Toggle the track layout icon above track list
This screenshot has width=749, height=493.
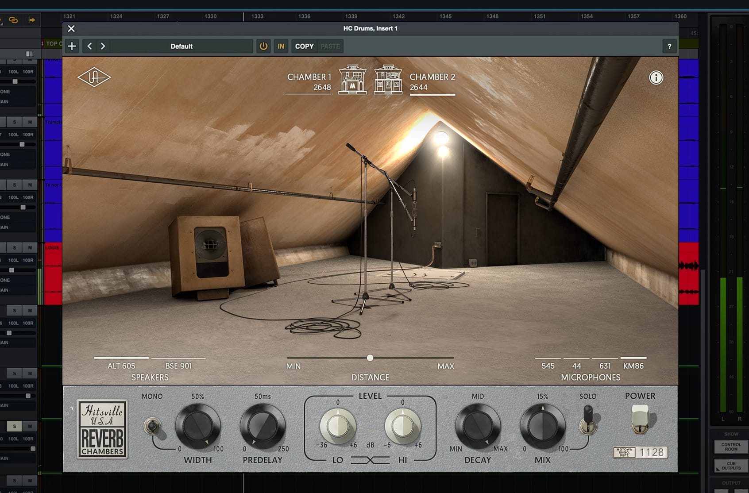[x=30, y=54]
